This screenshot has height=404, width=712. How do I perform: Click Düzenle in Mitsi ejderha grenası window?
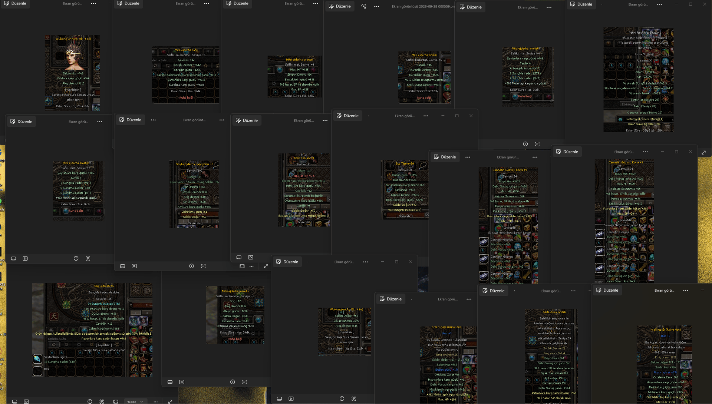(237, 3)
